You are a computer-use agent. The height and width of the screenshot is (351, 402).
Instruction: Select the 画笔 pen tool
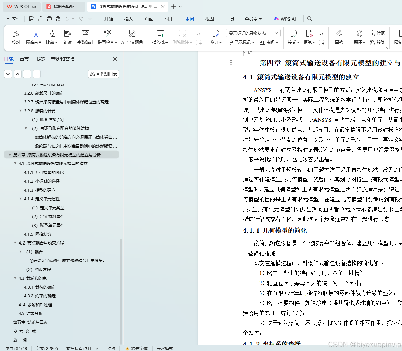click(x=339, y=37)
